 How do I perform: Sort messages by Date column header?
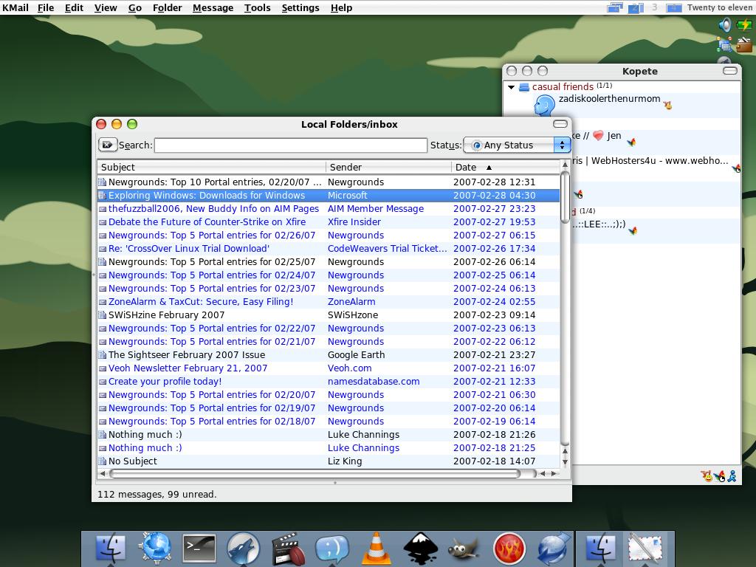tap(505, 168)
